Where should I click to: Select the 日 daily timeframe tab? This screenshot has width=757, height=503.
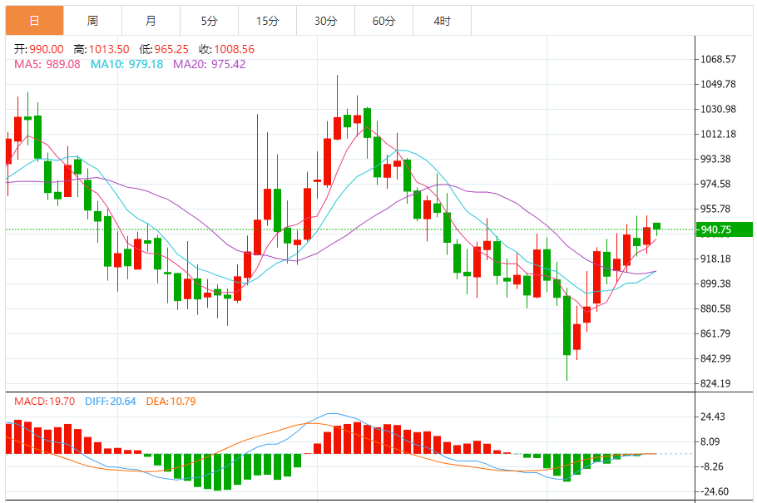34,21
